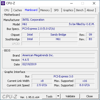Switch to the Graphics tab

(x=68, y=10)
